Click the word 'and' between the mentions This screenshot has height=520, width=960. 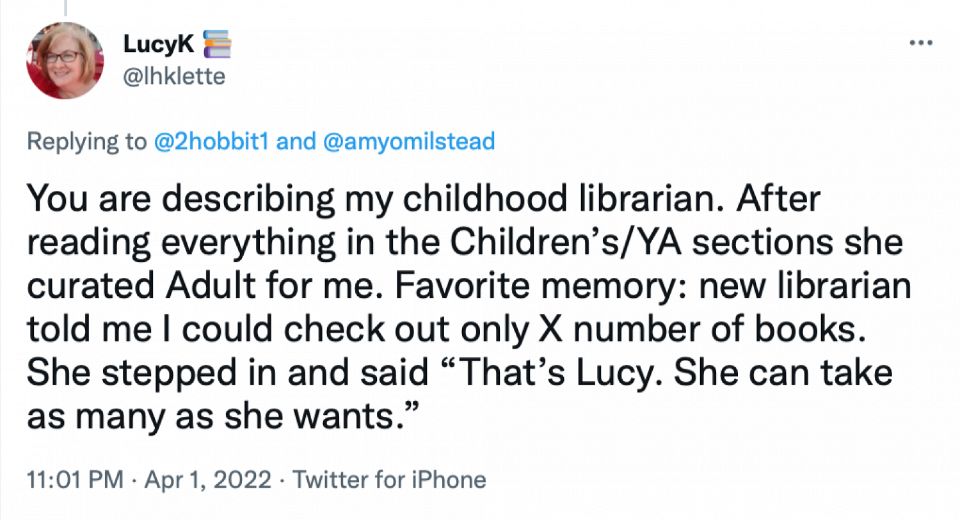point(298,142)
